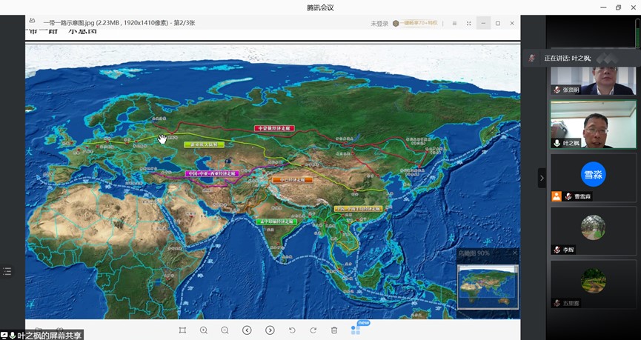Click the 未登录 login link
The width and height of the screenshot is (641, 340).
379,24
